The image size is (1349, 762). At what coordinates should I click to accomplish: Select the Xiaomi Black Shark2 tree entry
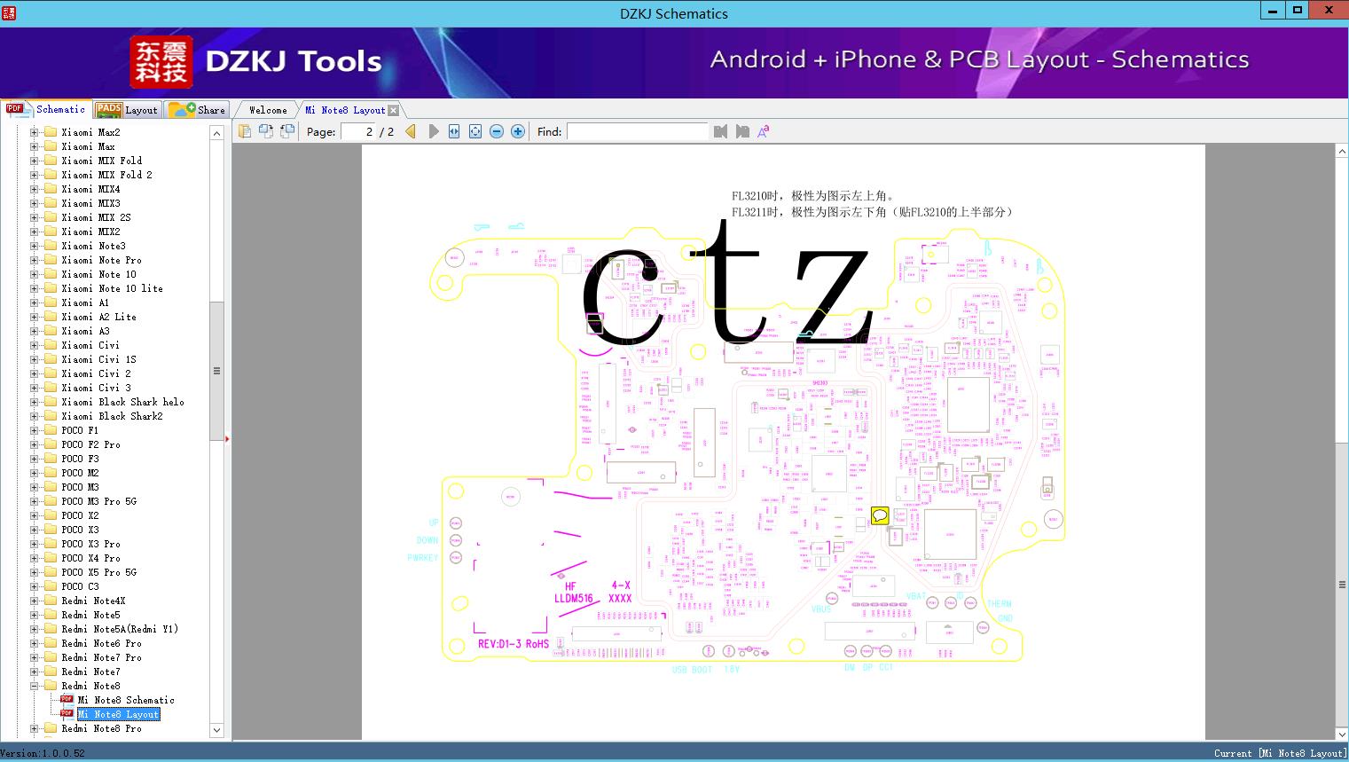[x=112, y=416]
